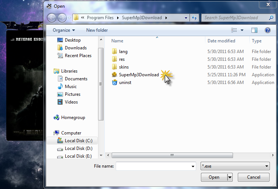The image size is (278, 189).
Task: Click the SuperMp3Download breadcrumb
Action: coord(142,18)
